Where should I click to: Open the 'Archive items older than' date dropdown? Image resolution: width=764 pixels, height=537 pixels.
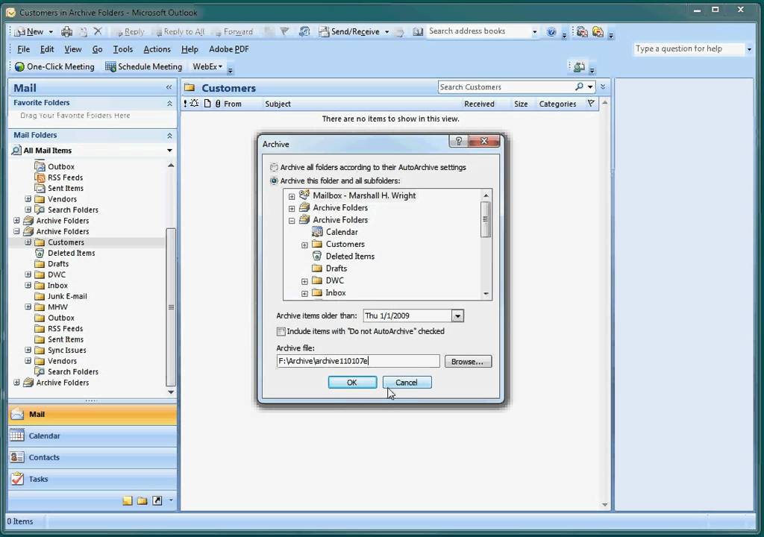457,315
